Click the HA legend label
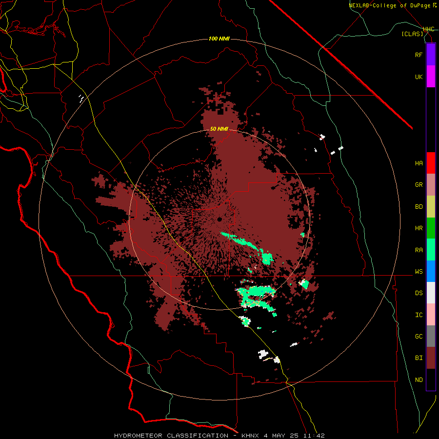The width and height of the screenshot is (439, 439). coord(419,163)
